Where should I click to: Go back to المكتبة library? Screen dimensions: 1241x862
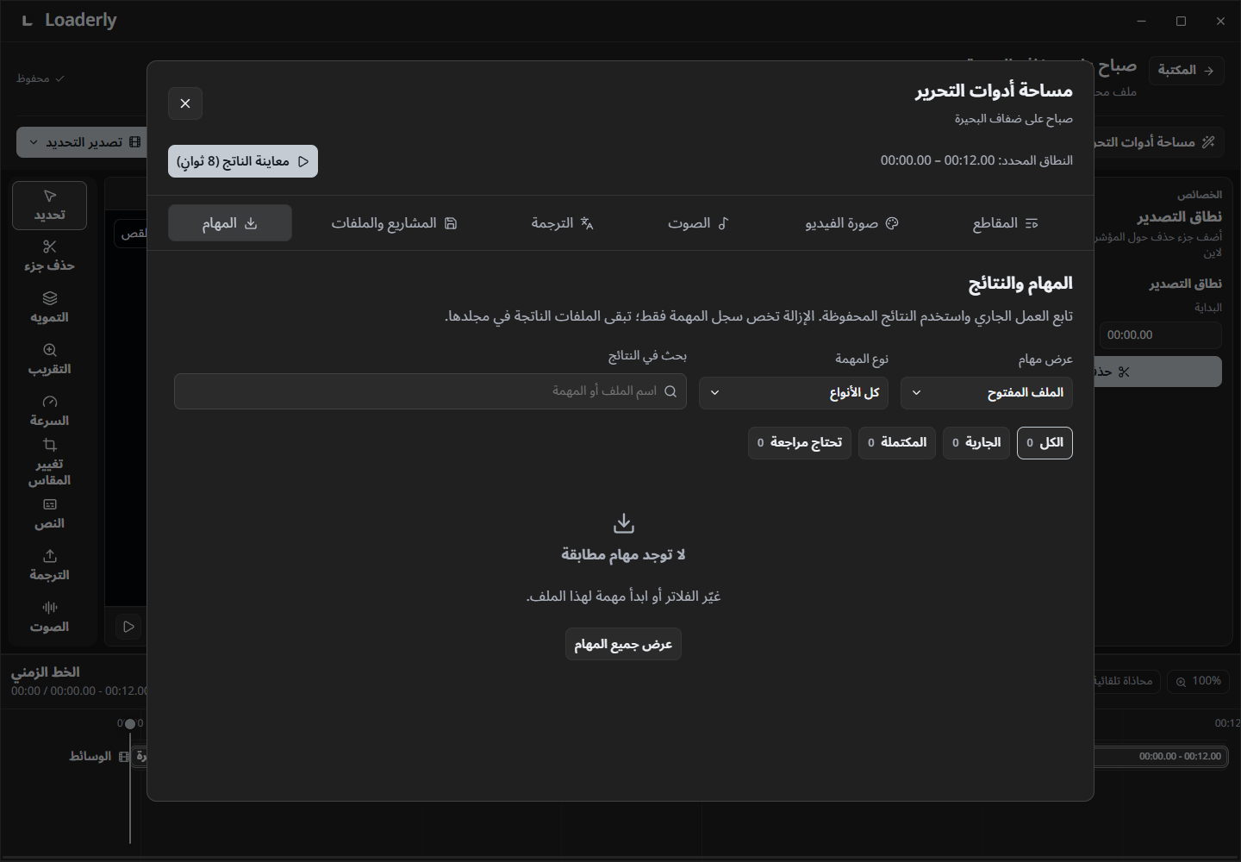(x=1186, y=70)
